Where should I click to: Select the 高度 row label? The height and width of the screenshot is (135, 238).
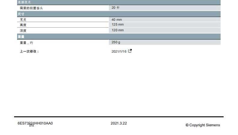[23, 25]
